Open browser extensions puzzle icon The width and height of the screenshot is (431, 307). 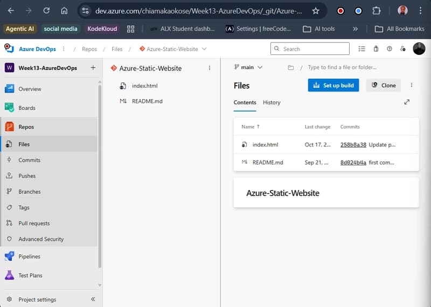376,11
